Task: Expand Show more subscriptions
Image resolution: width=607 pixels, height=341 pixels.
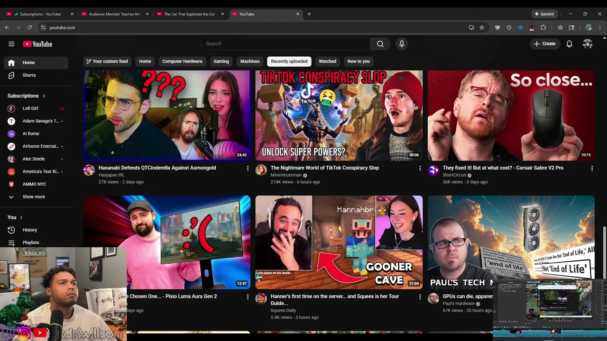Action: pos(36,197)
